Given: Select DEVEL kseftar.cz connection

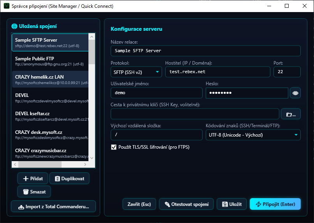Looking at the screenshot, I should click(50, 116).
